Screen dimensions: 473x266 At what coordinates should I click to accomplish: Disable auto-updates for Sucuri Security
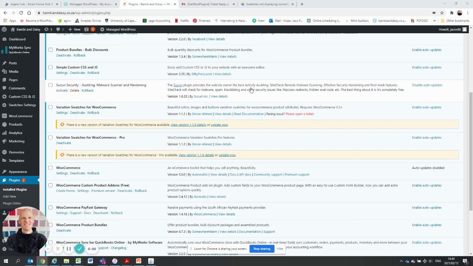427,85
